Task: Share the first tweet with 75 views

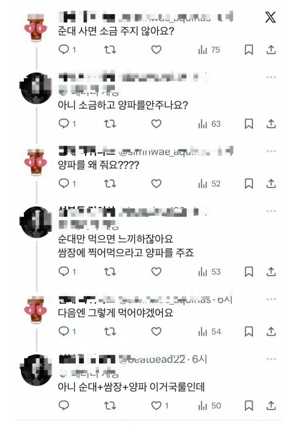Action: (271, 50)
